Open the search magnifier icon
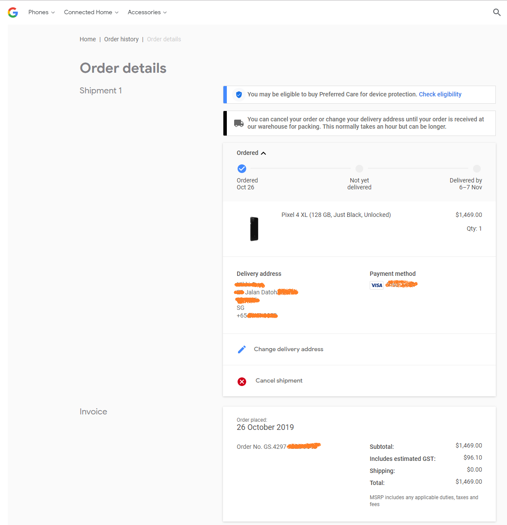507x525 pixels. [497, 12]
